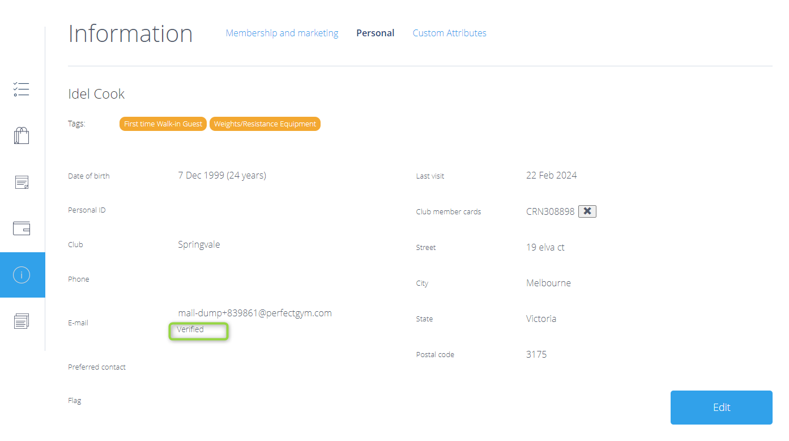
Task: Click the date of birth value
Action: 222,175
